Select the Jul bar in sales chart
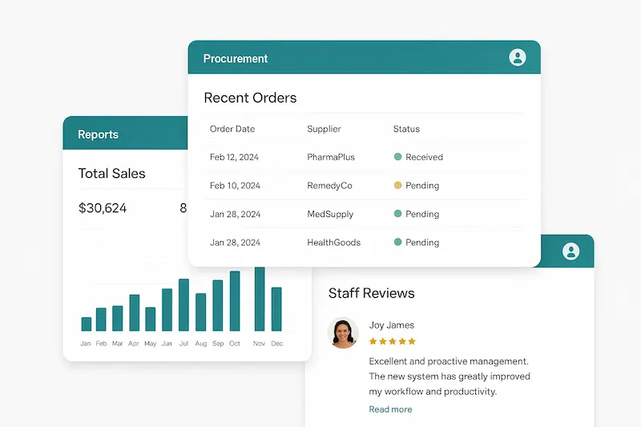The width and height of the screenshot is (641, 427). [x=184, y=304]
